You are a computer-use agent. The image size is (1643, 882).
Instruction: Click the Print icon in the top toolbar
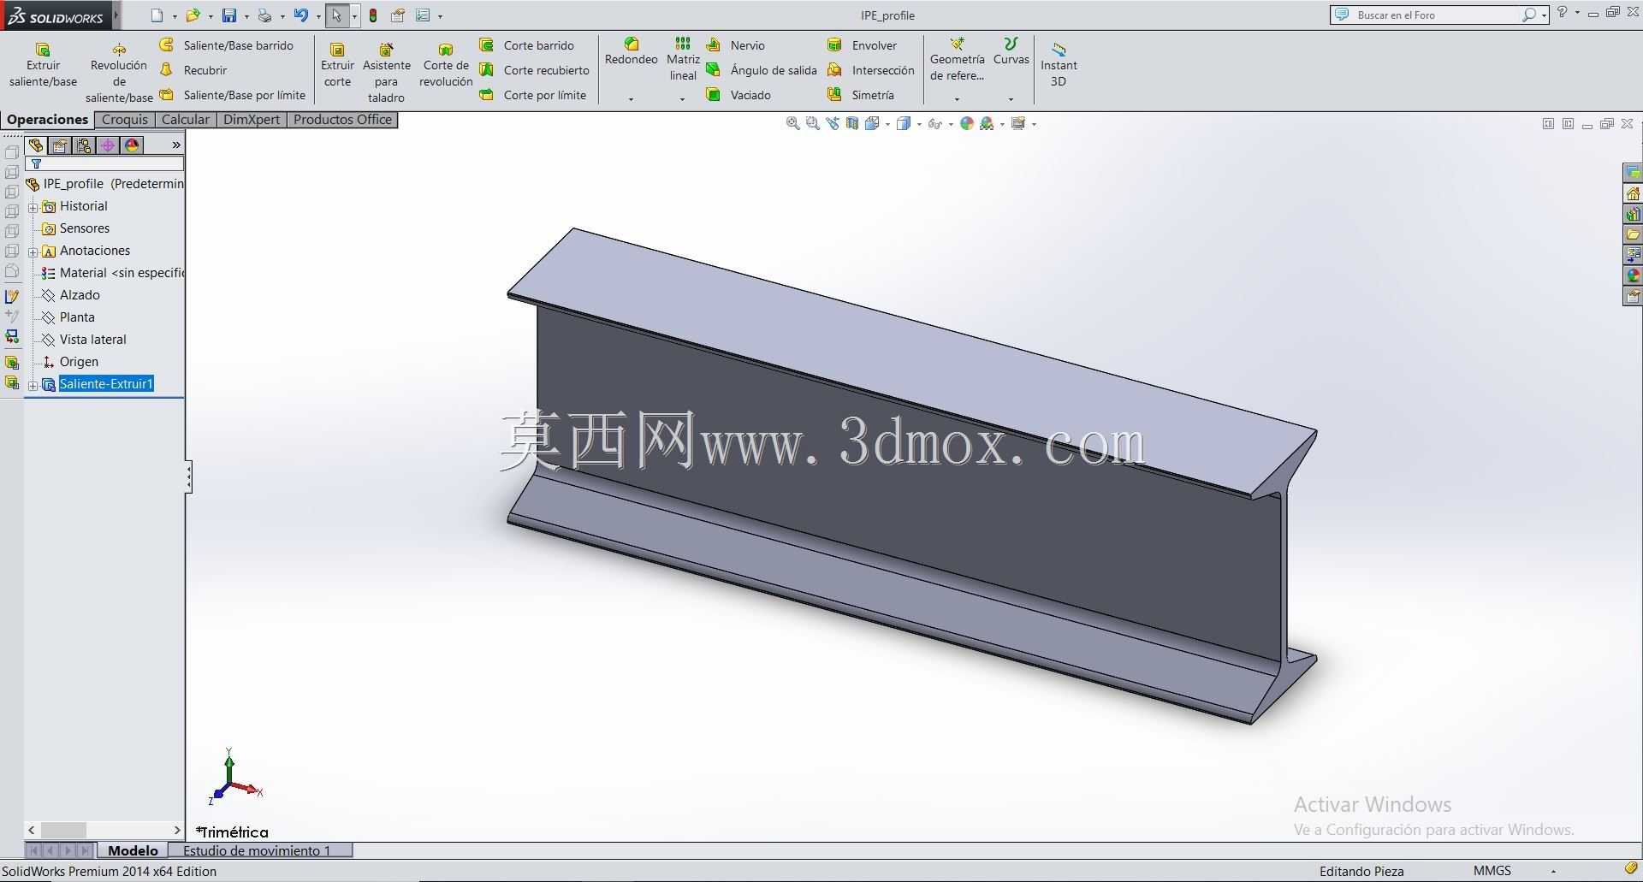point(265,15)
